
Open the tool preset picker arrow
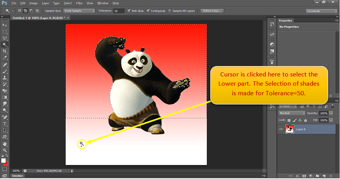[13, 11]
